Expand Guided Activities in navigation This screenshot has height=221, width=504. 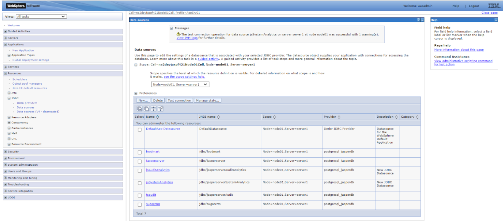(5, 31)
